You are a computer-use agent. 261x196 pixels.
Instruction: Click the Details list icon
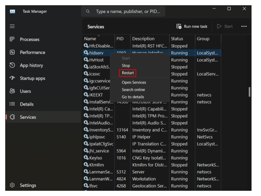[12, 104]
